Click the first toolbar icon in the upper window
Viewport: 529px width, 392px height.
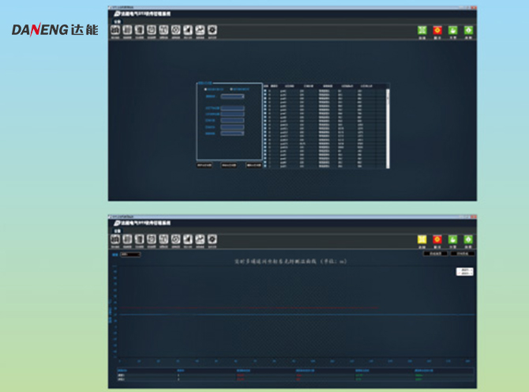point(115,30)
